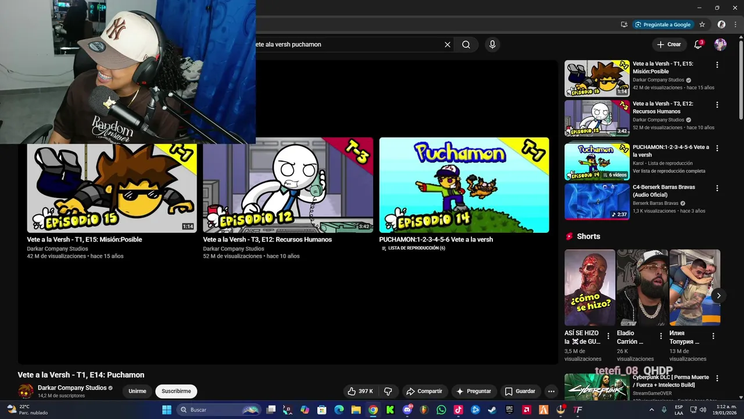
Task: Open File Explorer from the taskbar
Action: tap(356, 410)
